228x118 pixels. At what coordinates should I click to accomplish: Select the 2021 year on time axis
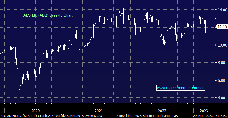tap(99, 111)
